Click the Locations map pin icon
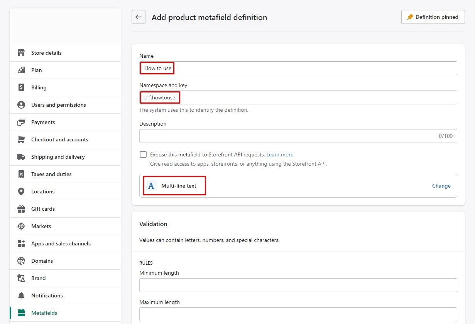 pos(21,191)
